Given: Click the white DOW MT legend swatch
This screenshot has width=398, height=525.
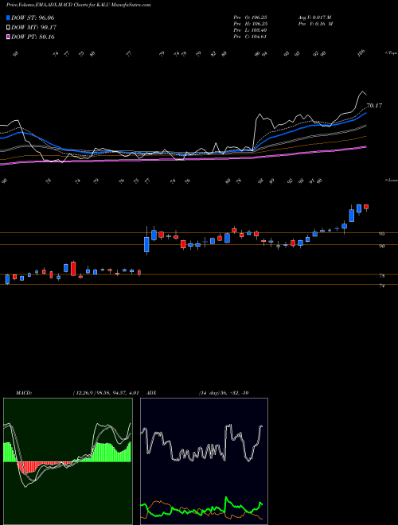Looking at the screenshot, I should click(8, 27).
